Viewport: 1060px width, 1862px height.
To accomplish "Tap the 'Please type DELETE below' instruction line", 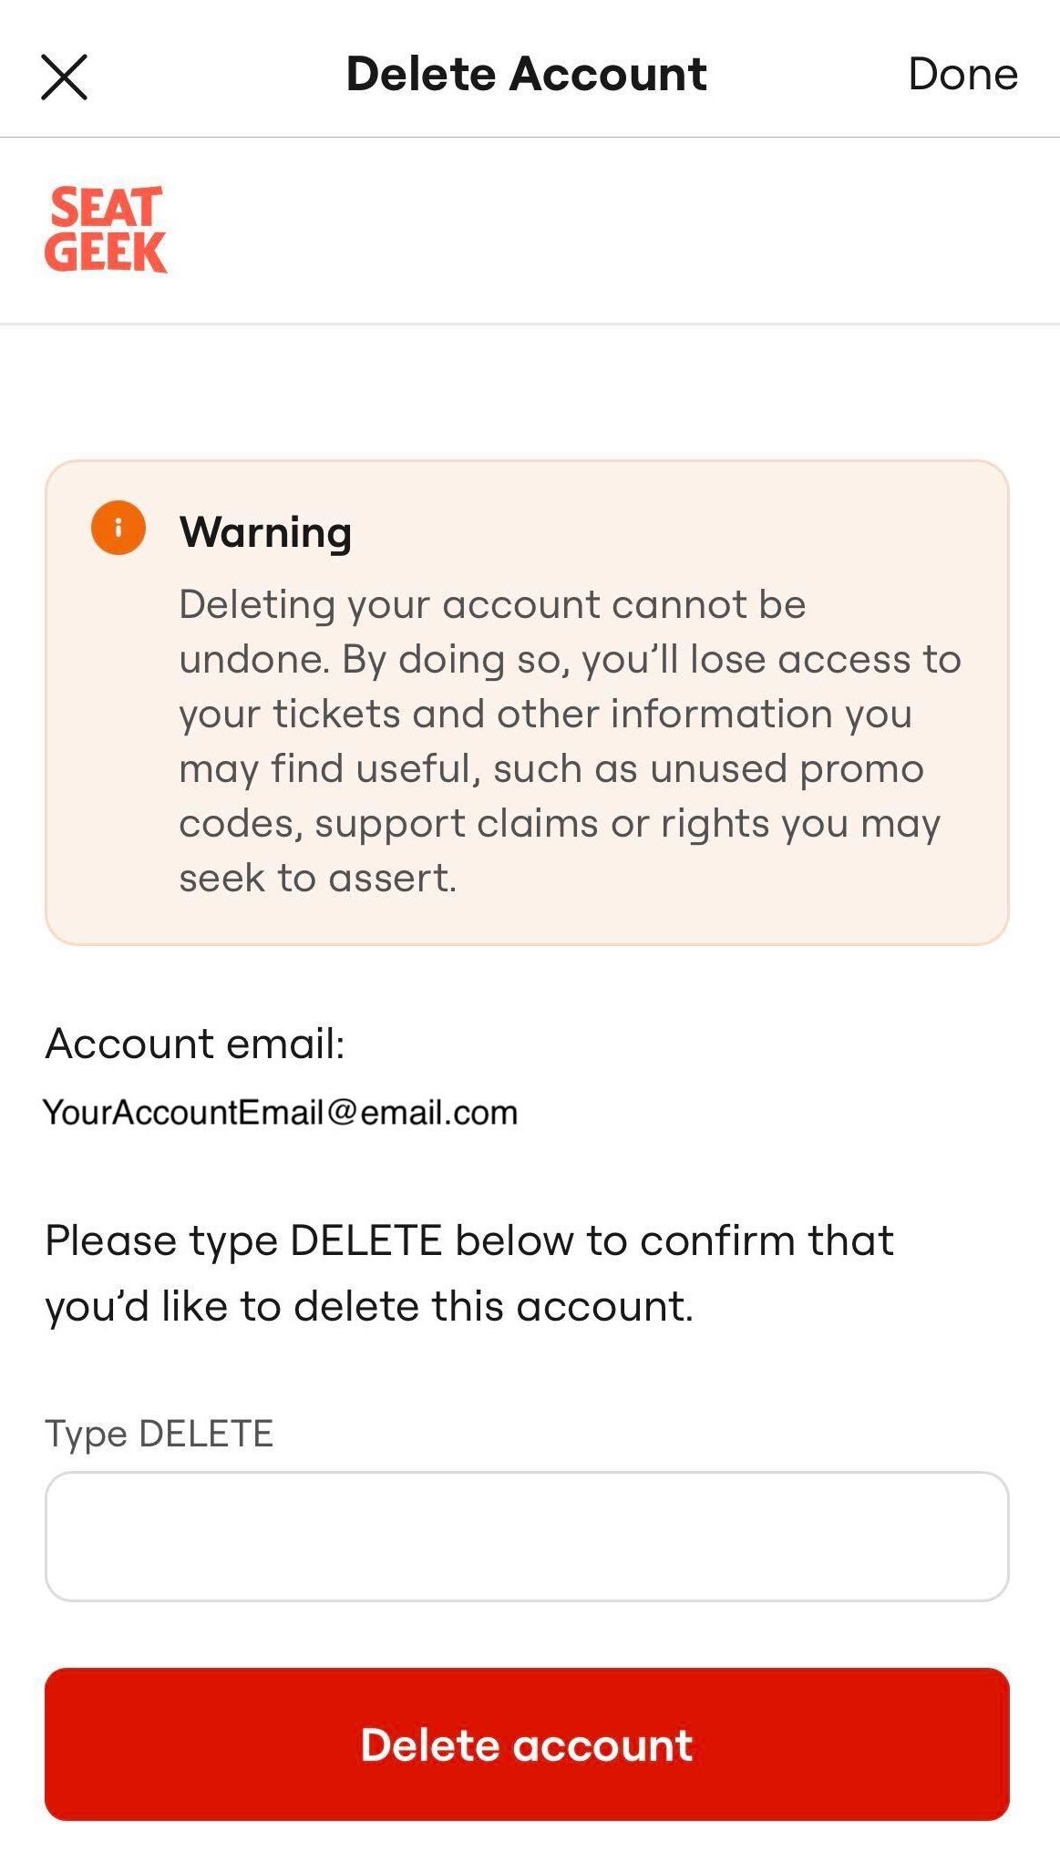I will tap(469, 1241).
